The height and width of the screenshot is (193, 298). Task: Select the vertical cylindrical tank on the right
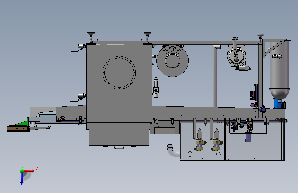pyautogui.click(x=279, y=69)
